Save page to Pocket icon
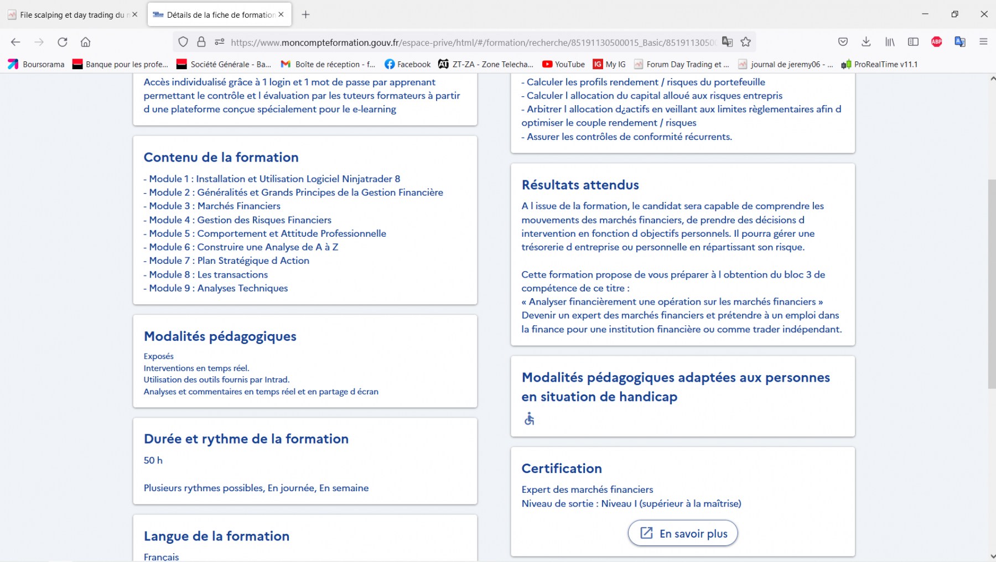 [x=843, y=42]
